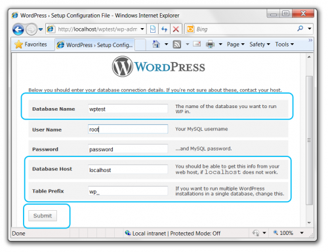The width and height of the screenshot is (328, 252).
Task: Click the Database Name field
Action: pos(128,109)
